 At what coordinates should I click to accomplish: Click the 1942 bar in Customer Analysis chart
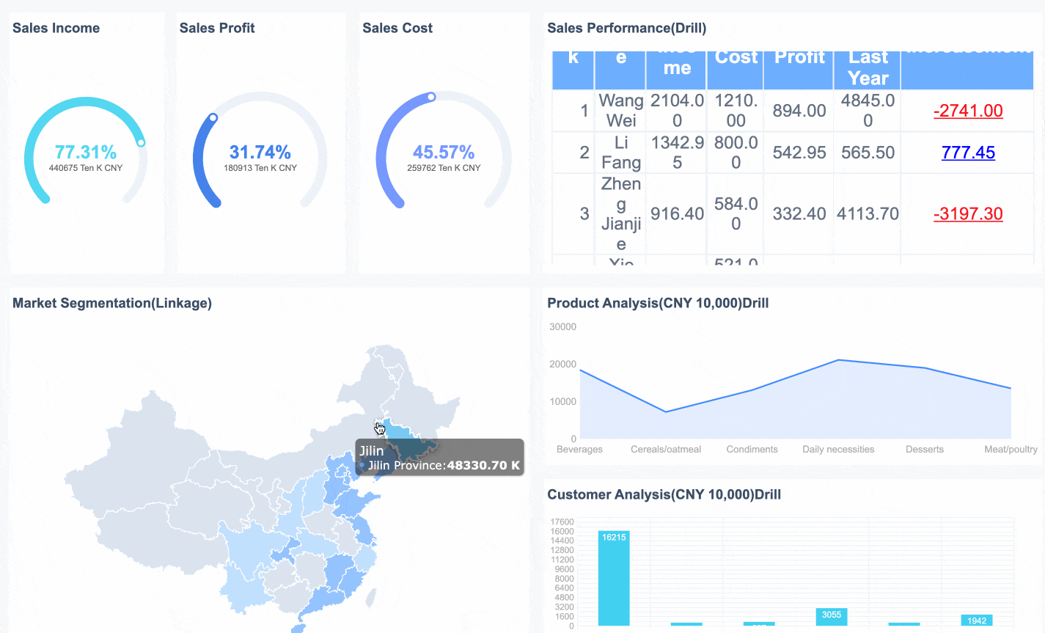[976, 621]
